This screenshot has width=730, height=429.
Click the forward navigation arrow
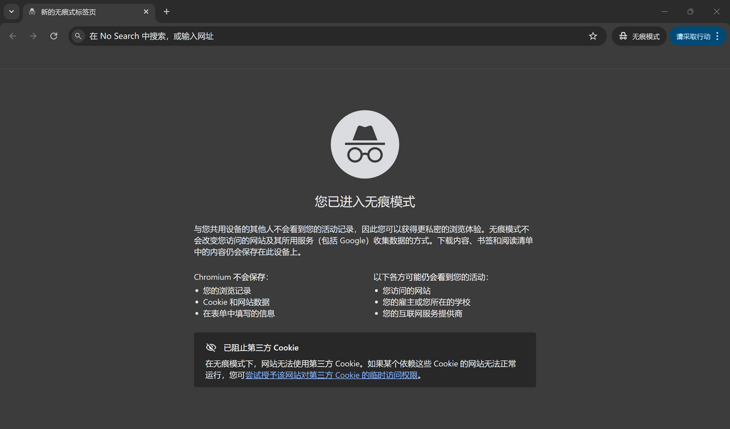[33, 36]
